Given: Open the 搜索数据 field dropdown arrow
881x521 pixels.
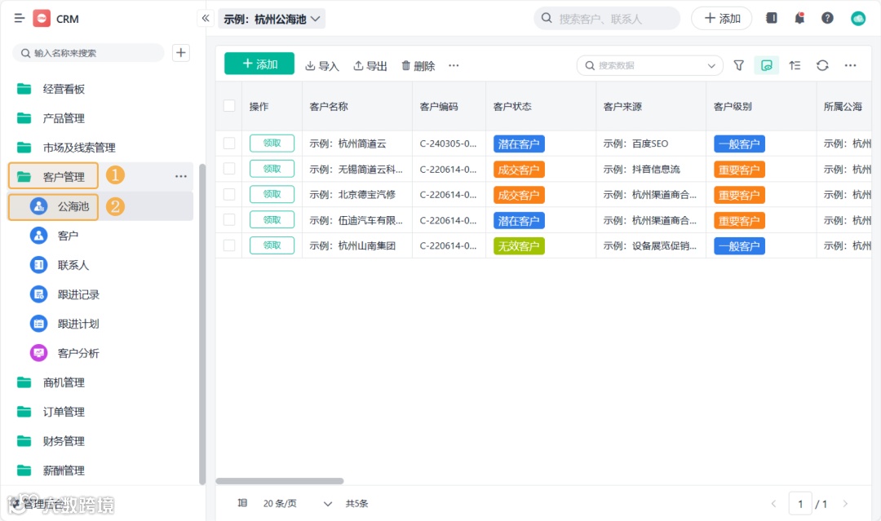Looking at the screenshot, I should click(x=711, y=66).
